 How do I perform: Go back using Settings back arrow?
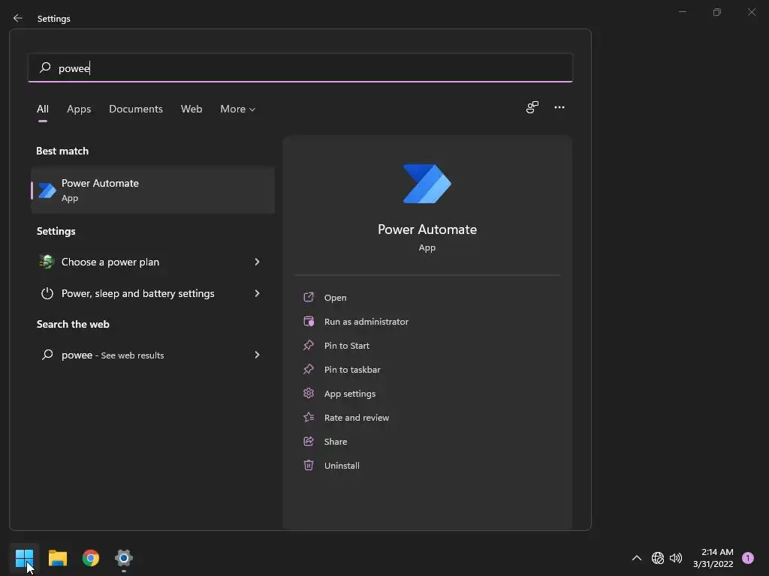(18, 18)
